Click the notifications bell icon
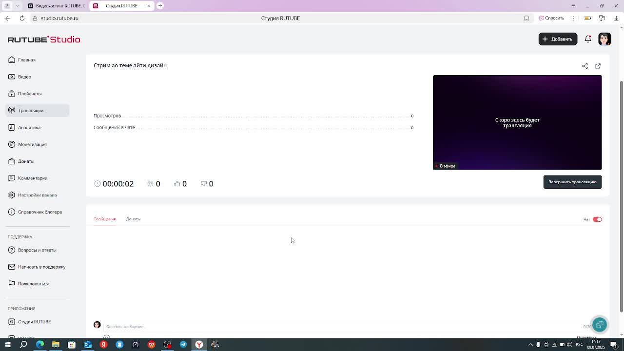The height and width of the screenshot is (351, 624). tap(588, 39)
